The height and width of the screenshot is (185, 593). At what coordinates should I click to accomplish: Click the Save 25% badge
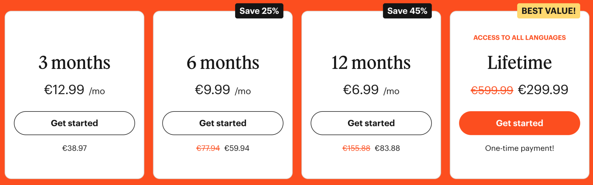click(259, 11)
